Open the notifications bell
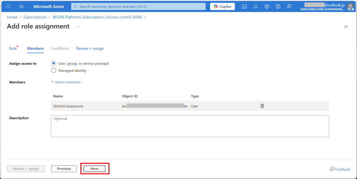This screenshot has height=179, width=357. click(x=256, y=6)
